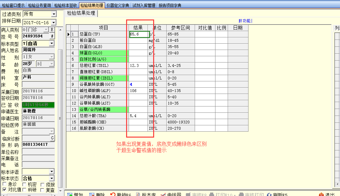
Task: Open the 性别 dropdown arrow
Action: click(x=52, y=57)
